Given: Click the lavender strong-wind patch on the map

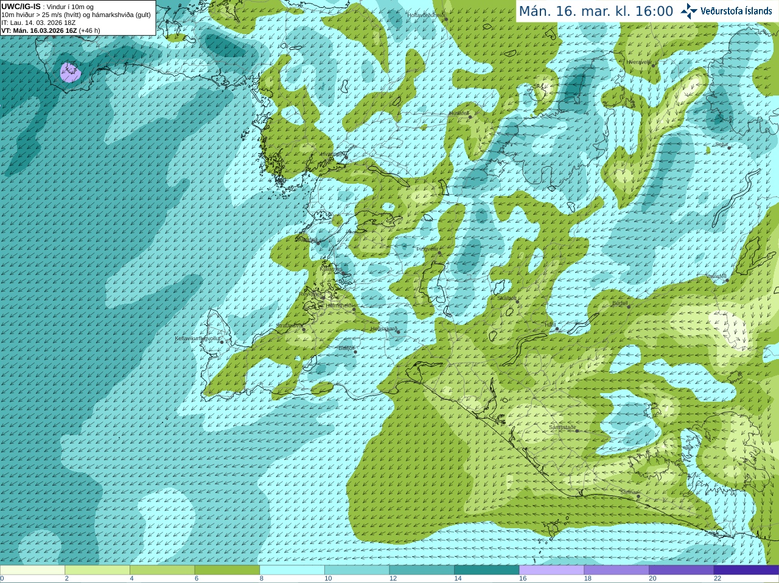Looking at the screenshot, I should (x=70, y=72).
